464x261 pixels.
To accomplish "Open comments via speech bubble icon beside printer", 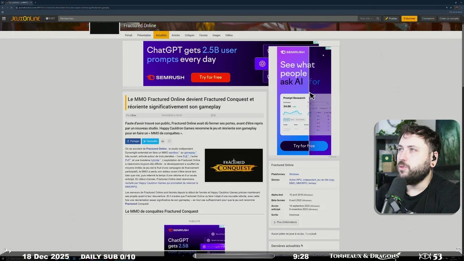I will pyautogui.click(x=169, y=141).
